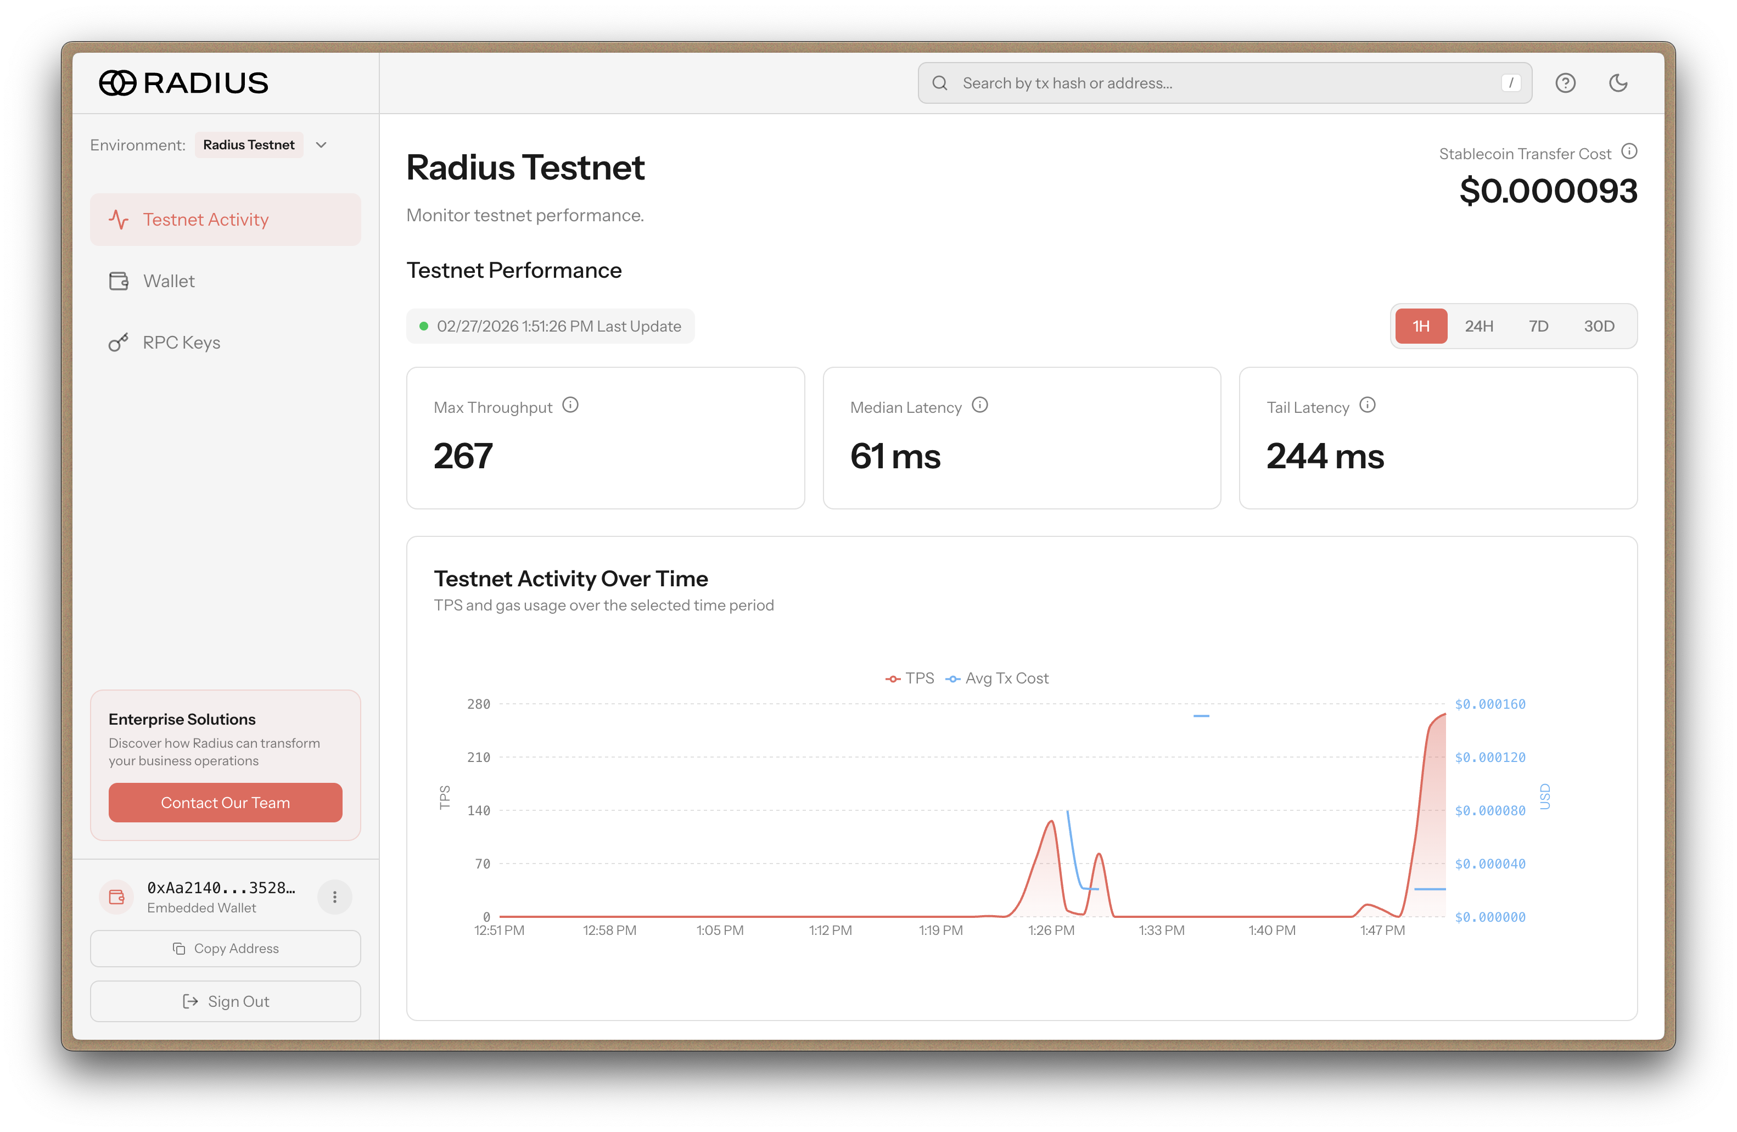Toggle the Avg Tx Cost legend series
Screen dimensions: 1737x1132
998,679
